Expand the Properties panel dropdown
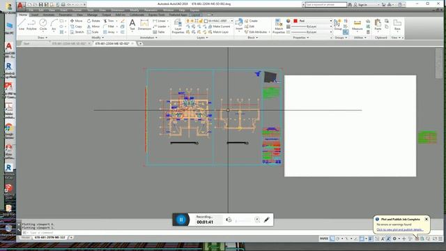 [301, 38]
